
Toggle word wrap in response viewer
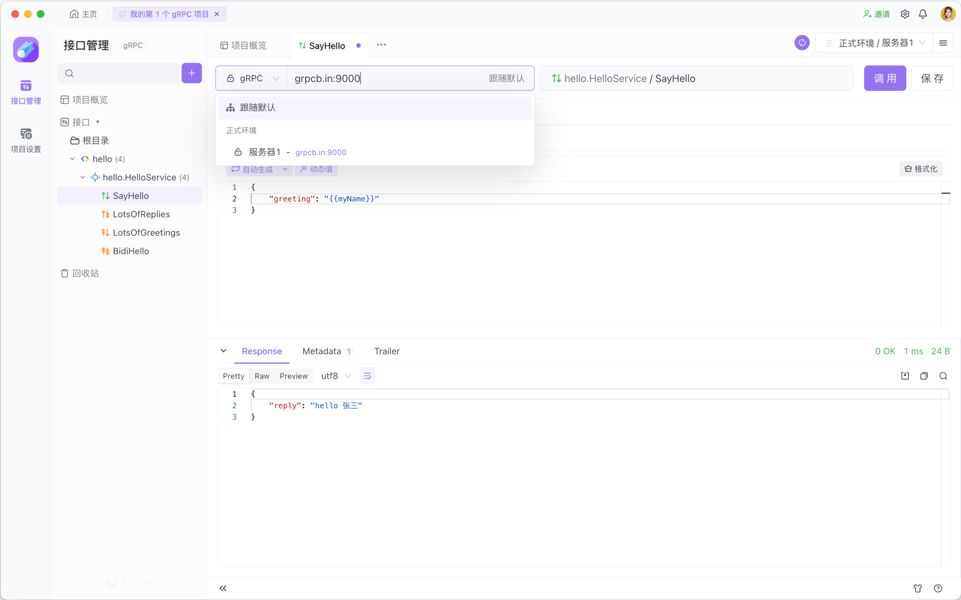pyautogui.click(x=367, y=376)
